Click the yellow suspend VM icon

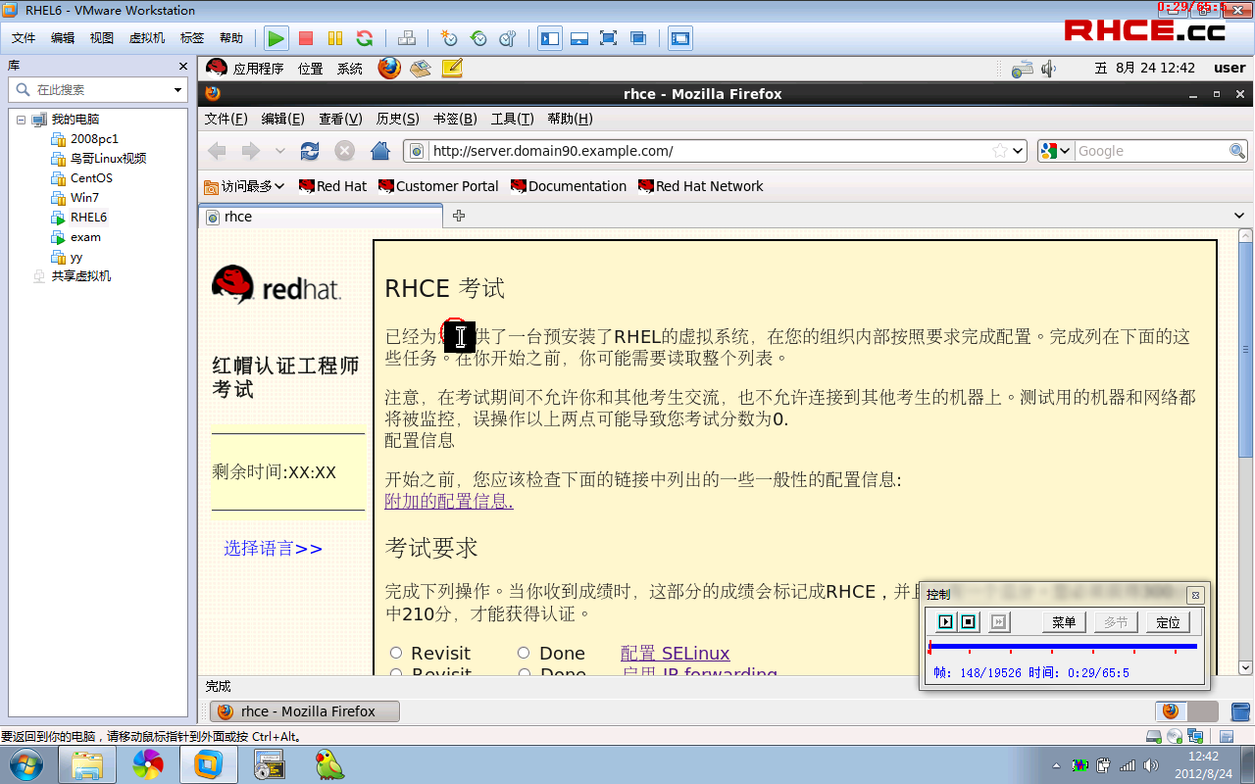click(x=335, y=38)
